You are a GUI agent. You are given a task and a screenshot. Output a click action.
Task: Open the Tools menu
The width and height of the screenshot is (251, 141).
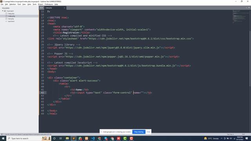[35, 4]
